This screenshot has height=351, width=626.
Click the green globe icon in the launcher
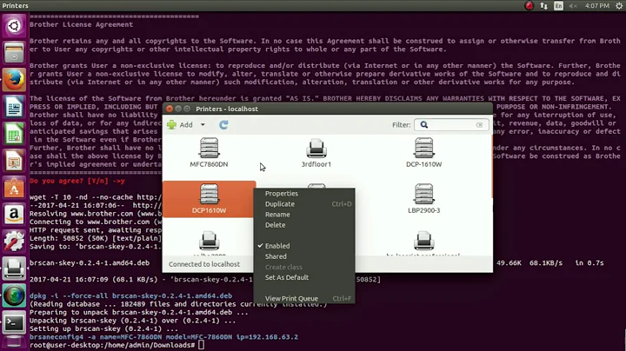point(14,296)
